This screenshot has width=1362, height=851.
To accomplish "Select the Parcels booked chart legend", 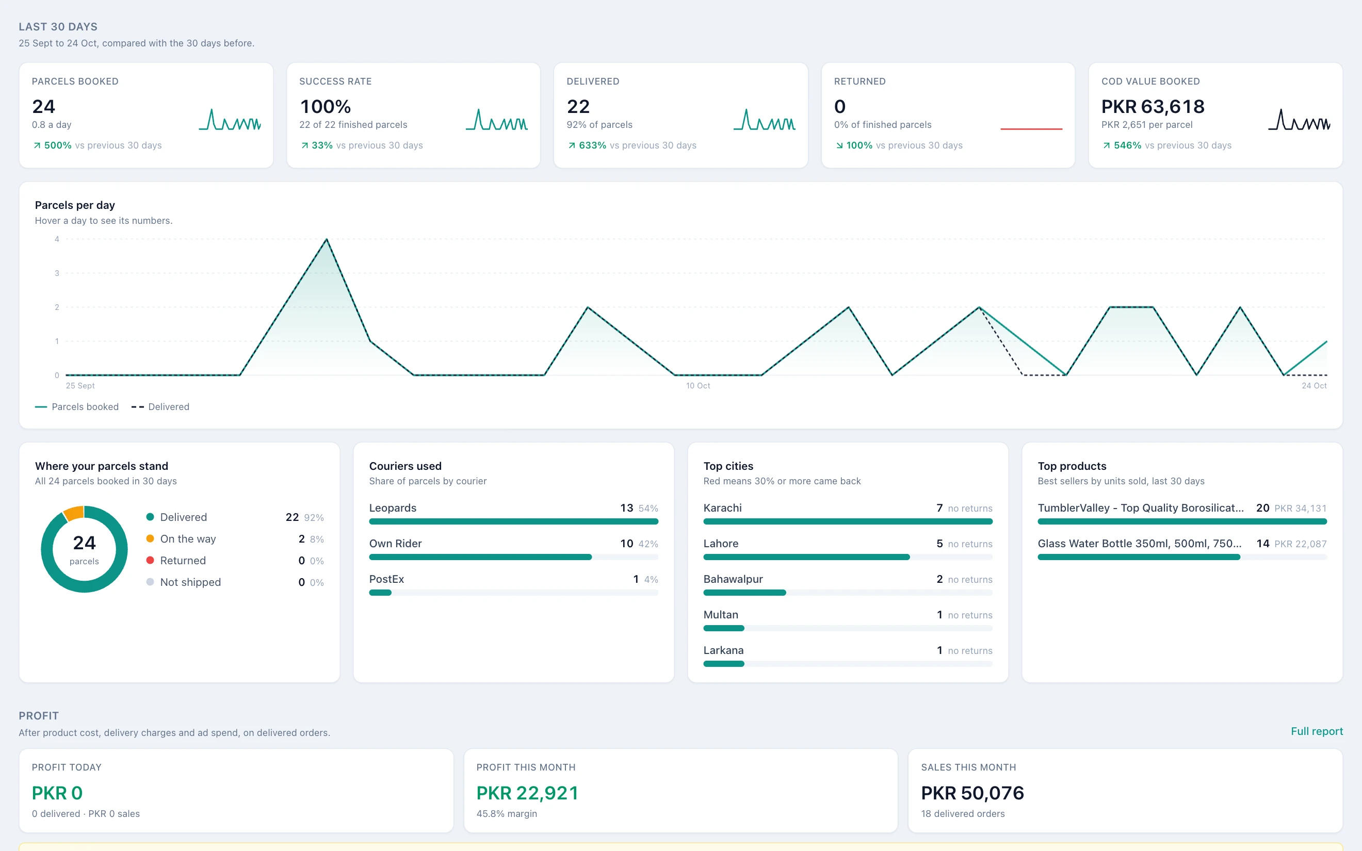I will tap(76, 406).
